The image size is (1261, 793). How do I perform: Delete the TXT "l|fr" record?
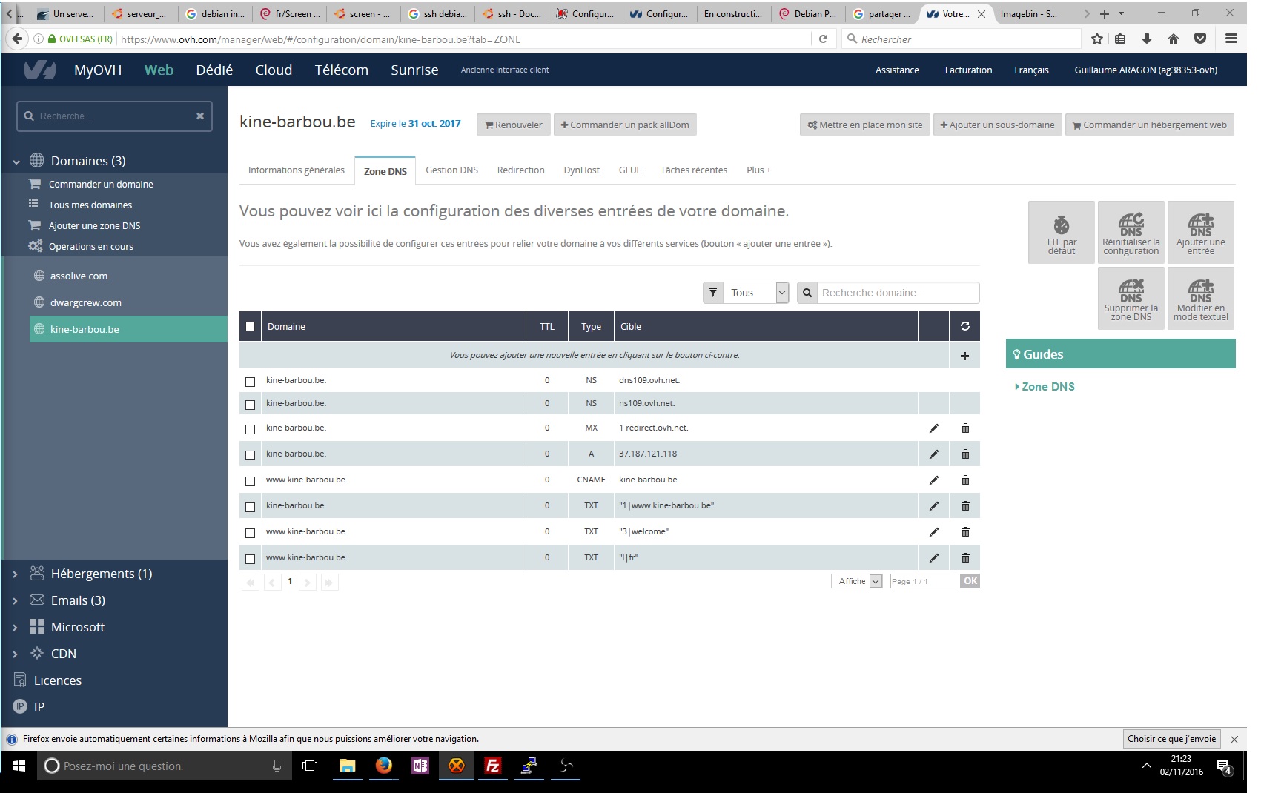[965, 557]
